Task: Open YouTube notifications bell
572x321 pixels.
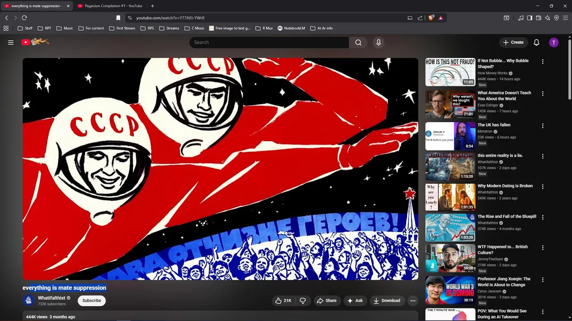Action: coord(536,42)
